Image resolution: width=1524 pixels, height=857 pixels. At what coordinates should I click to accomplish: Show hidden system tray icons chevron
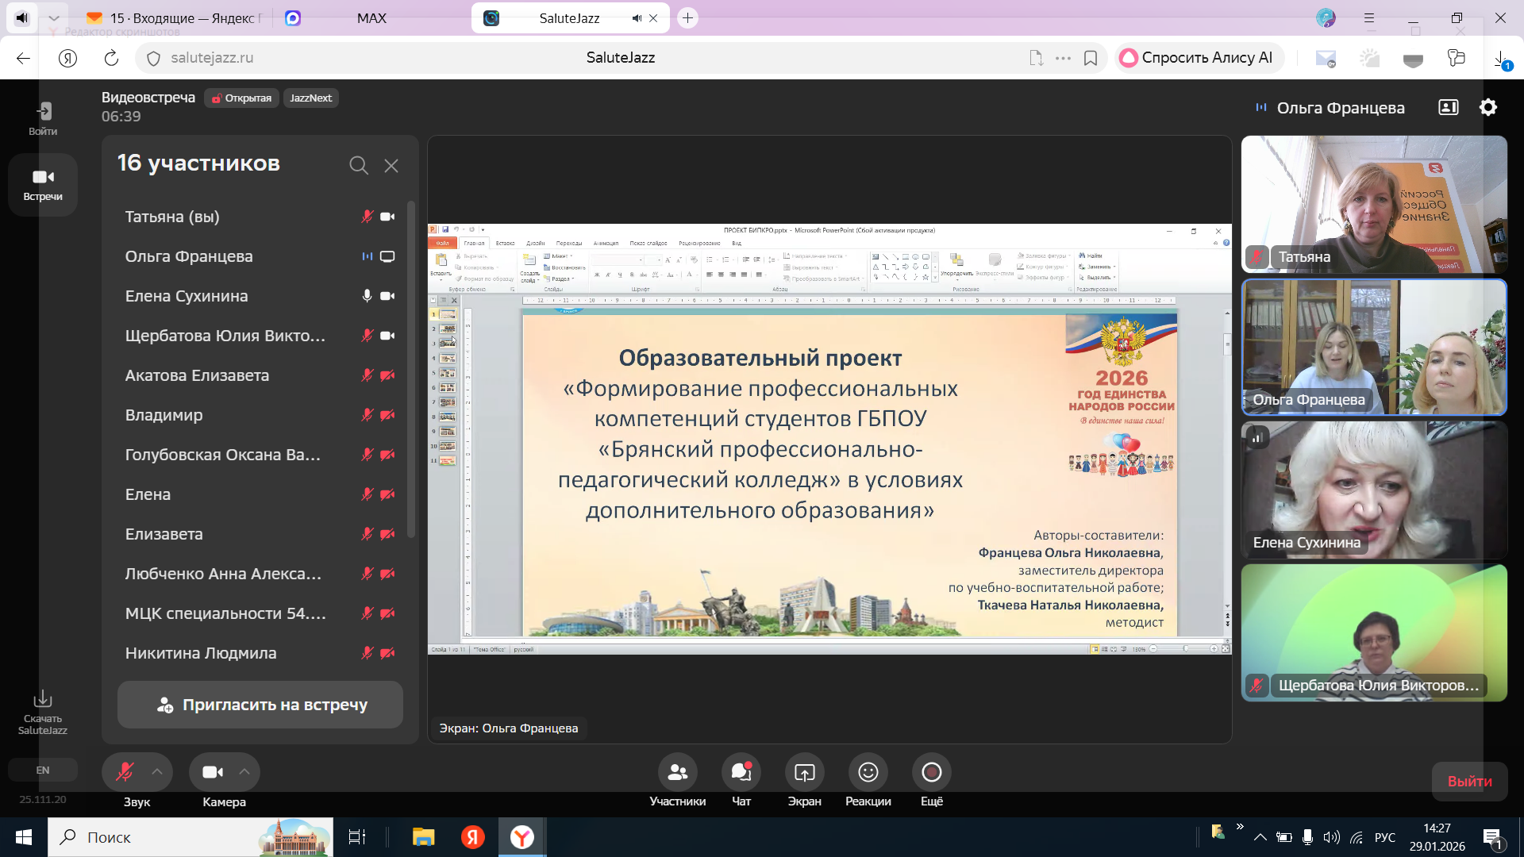[1260, 837]
